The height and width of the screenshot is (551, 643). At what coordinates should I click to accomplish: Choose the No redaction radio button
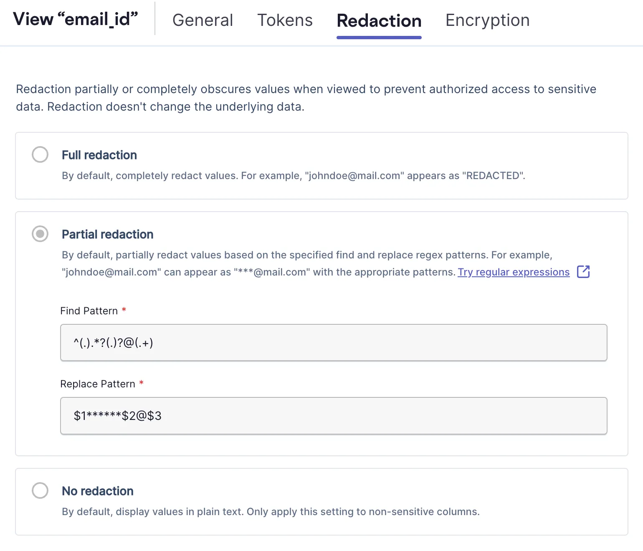40,490
